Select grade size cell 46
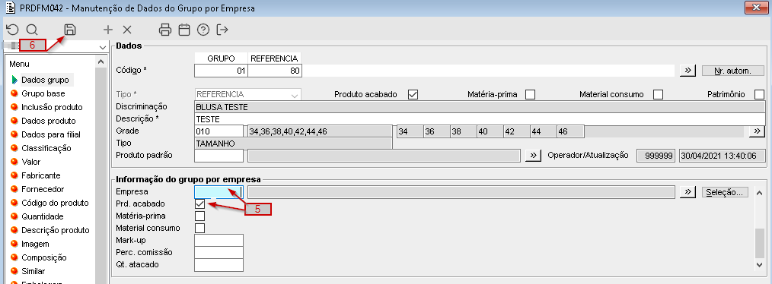Image resolution: width=772 pixels, height=284 pixels. click(x=570, y=131)
